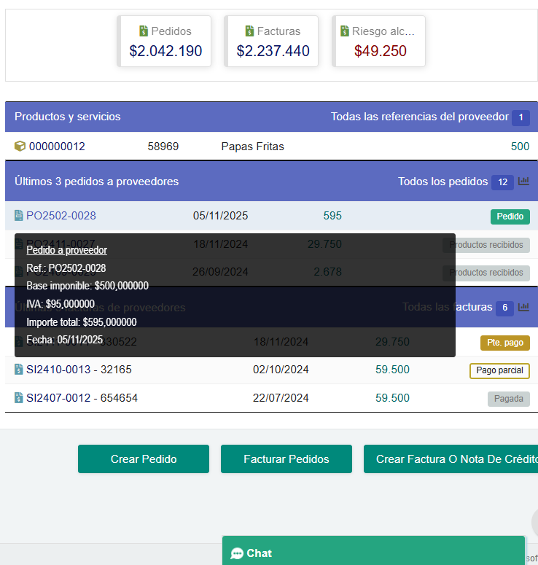Click the Pedidos summary box icon
Screen dimensions: 538x565
(x=144, y=31)
